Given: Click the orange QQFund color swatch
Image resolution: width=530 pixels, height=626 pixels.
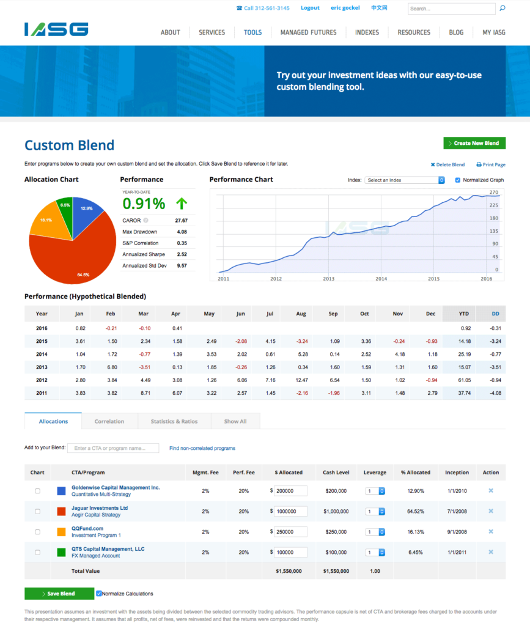Looking at the screenshot, I should point(61,532).
